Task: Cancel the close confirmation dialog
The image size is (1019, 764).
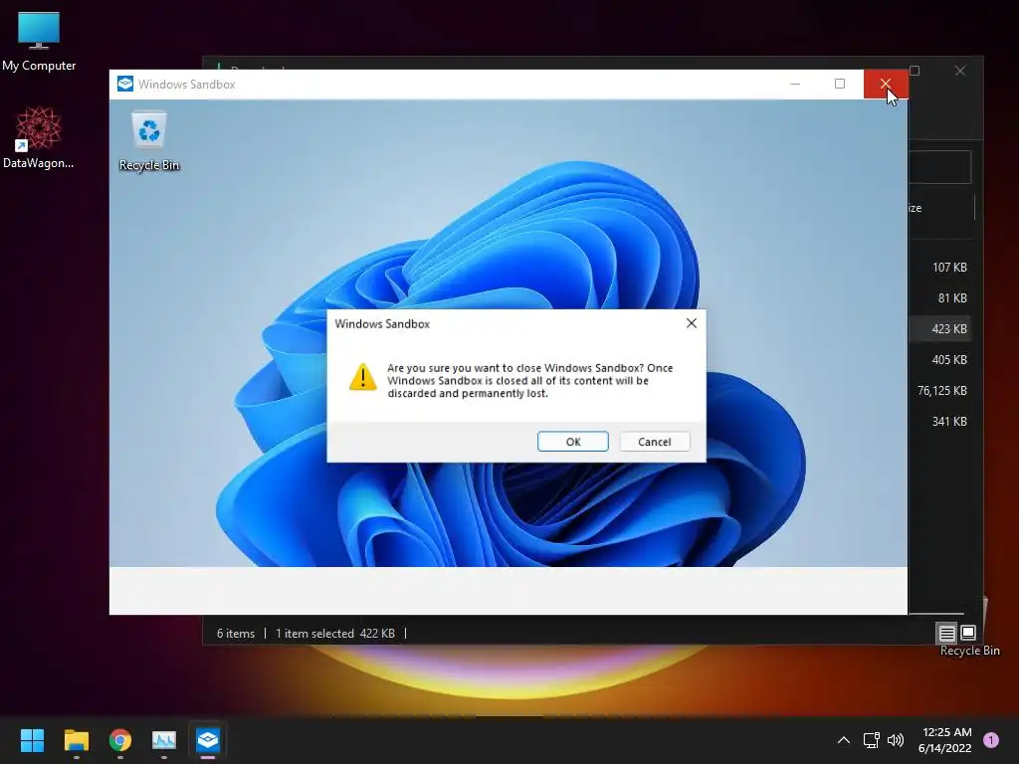Action: (654, 442)
